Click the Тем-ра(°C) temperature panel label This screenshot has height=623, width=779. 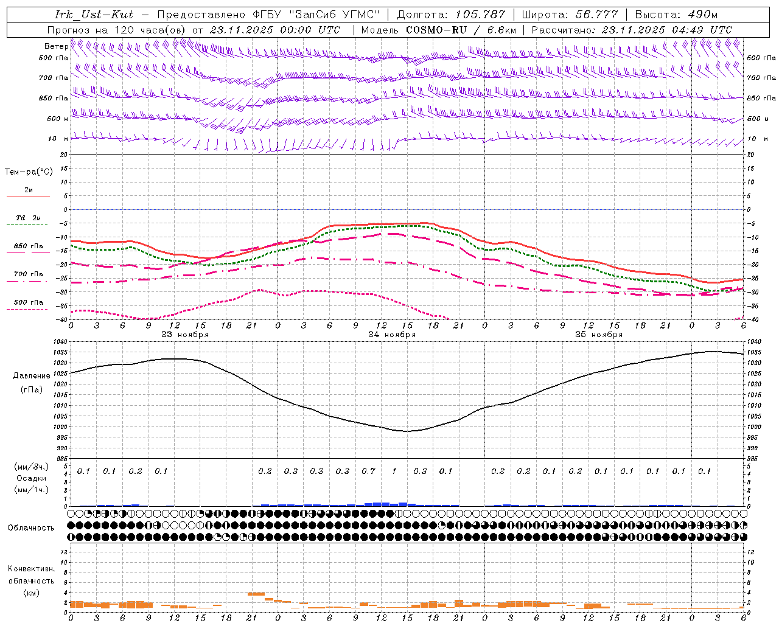coord(29,172)
